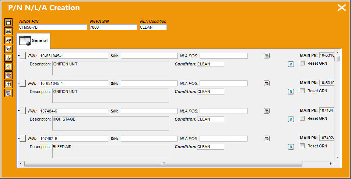Enable Reset GRN for HIGH STAGE row
Screen dimensions: 351x179
[x=302, y=118]
